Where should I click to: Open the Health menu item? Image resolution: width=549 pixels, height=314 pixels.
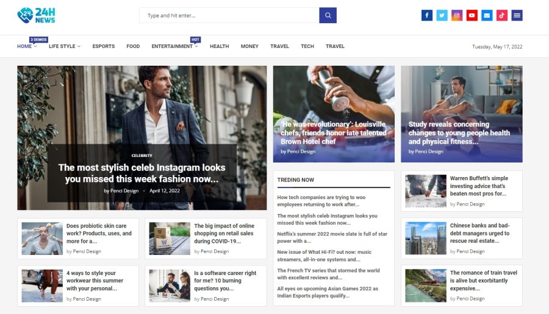220,46
